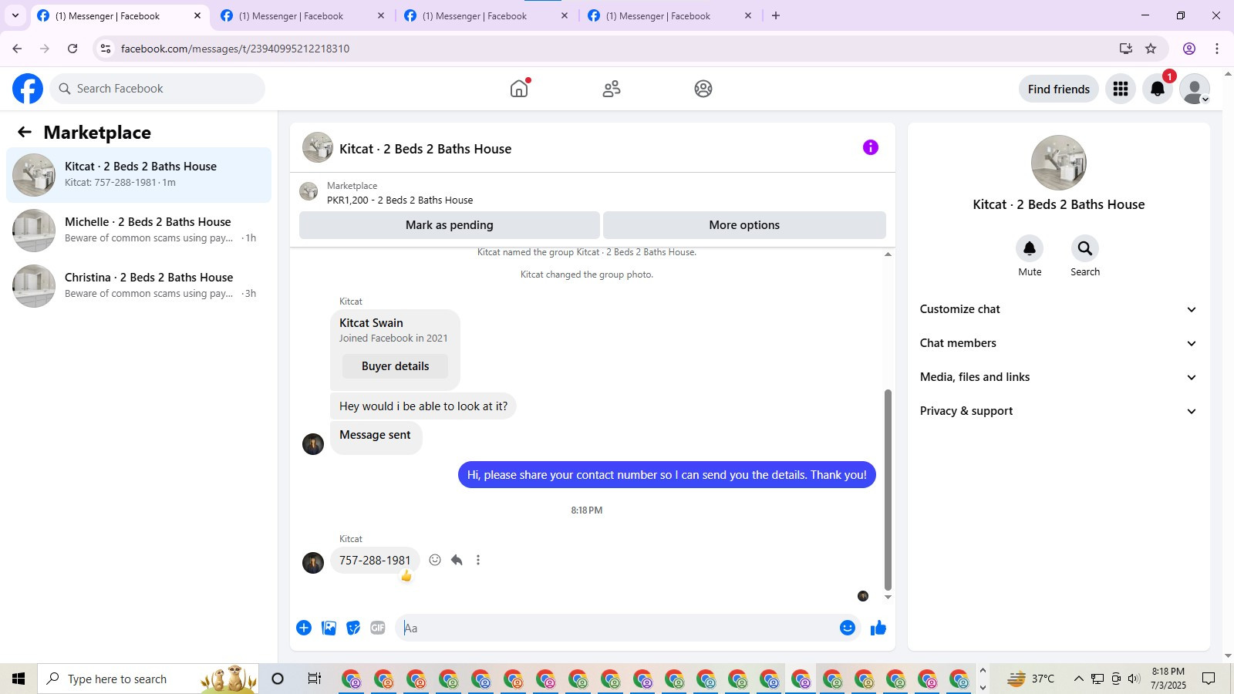Click Mark as pending button

(x=450, y=225)
